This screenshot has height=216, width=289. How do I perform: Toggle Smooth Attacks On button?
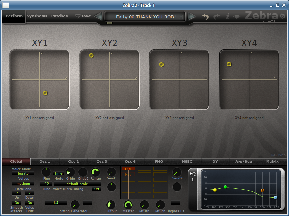(x=17, y=203)
